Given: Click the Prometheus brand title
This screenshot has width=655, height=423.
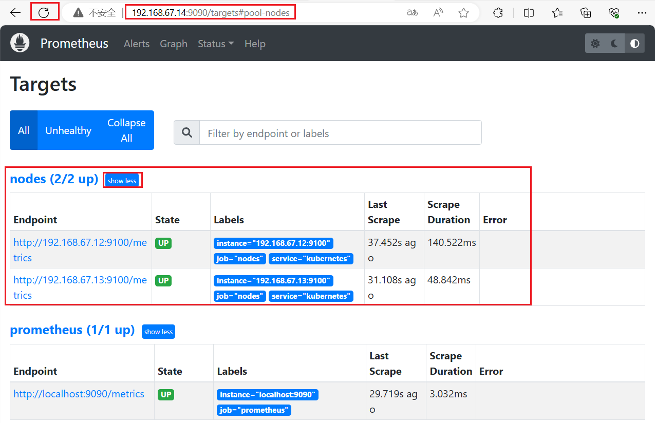Looking at the screenshot, I should (74, 44).
